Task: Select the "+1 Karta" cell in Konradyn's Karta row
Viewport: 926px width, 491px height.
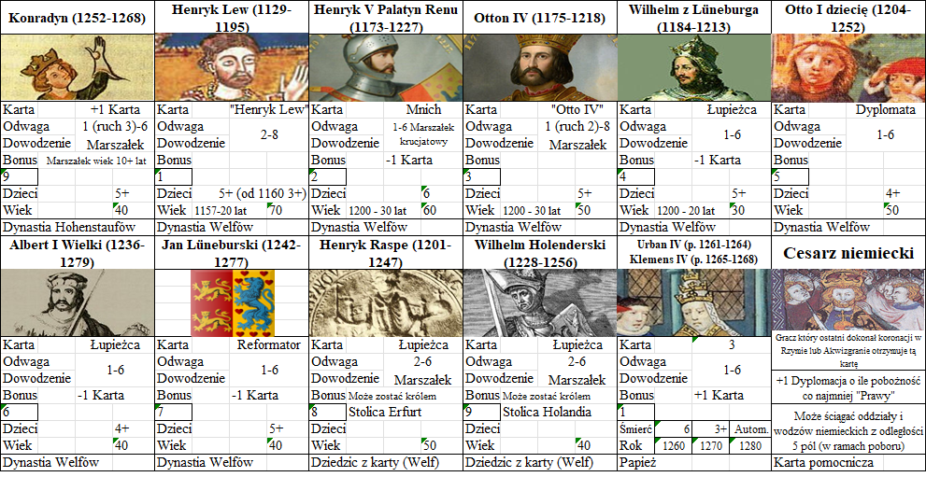Action: point(115,110)
